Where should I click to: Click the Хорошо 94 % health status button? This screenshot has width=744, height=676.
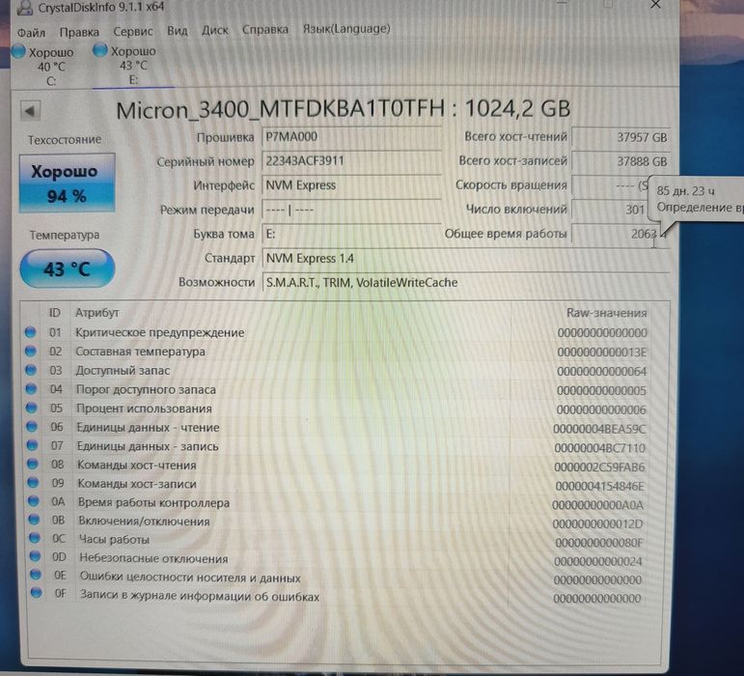(x=67, y=183)
